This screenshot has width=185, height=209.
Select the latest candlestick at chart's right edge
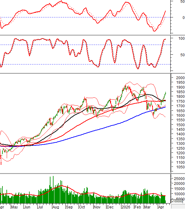165,93
